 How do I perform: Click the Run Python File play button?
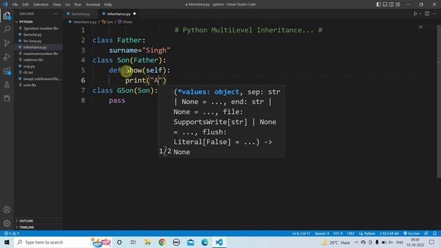click(x=415, y=14)
